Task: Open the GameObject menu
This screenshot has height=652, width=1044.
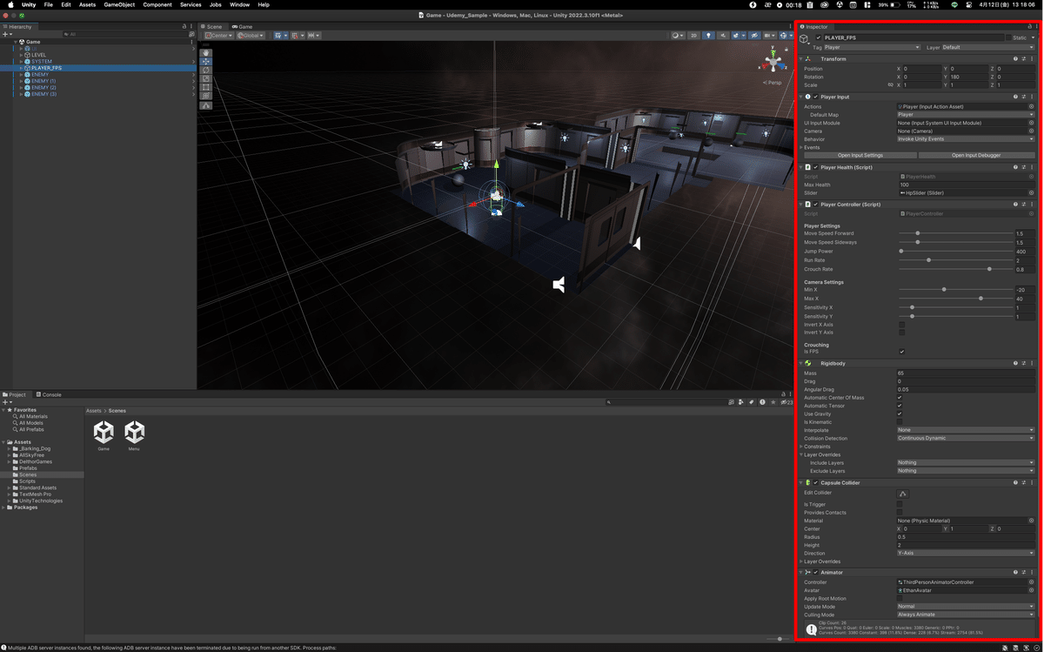Action: point(119,4)
